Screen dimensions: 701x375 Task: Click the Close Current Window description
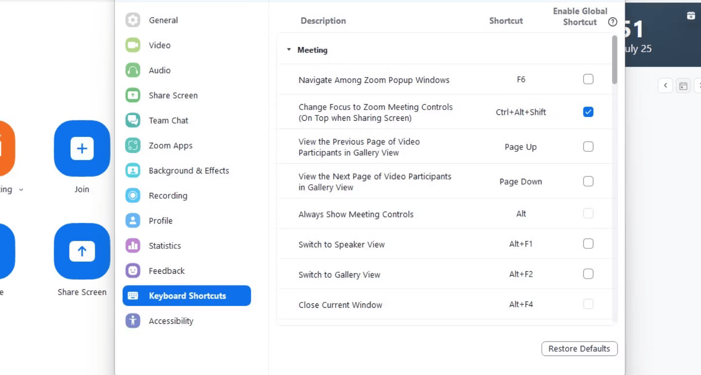[x=340, y=305]
